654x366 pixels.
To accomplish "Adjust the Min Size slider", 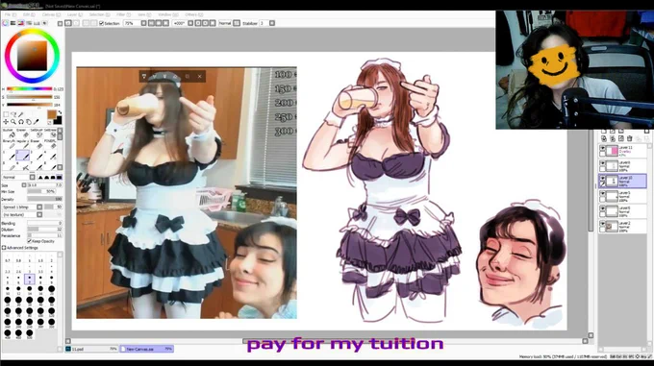I will point(40,192).
